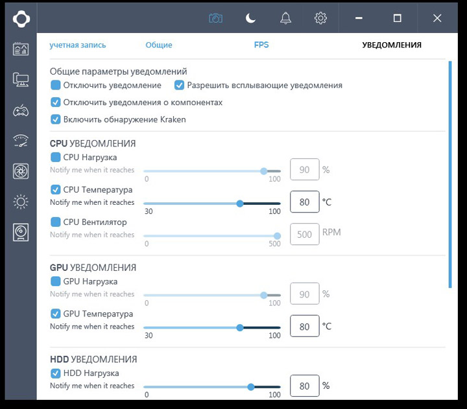This screenshot has height=409, width=467.
Task: Open the overclocking gauge sidebar icon
Action: [x=21, y=141]
